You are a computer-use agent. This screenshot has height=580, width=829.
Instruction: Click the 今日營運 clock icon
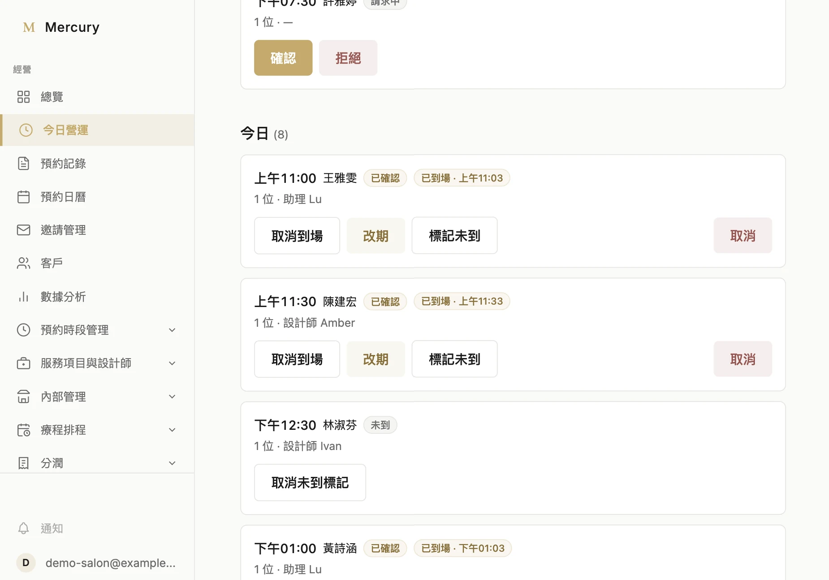tap(26, 130)
